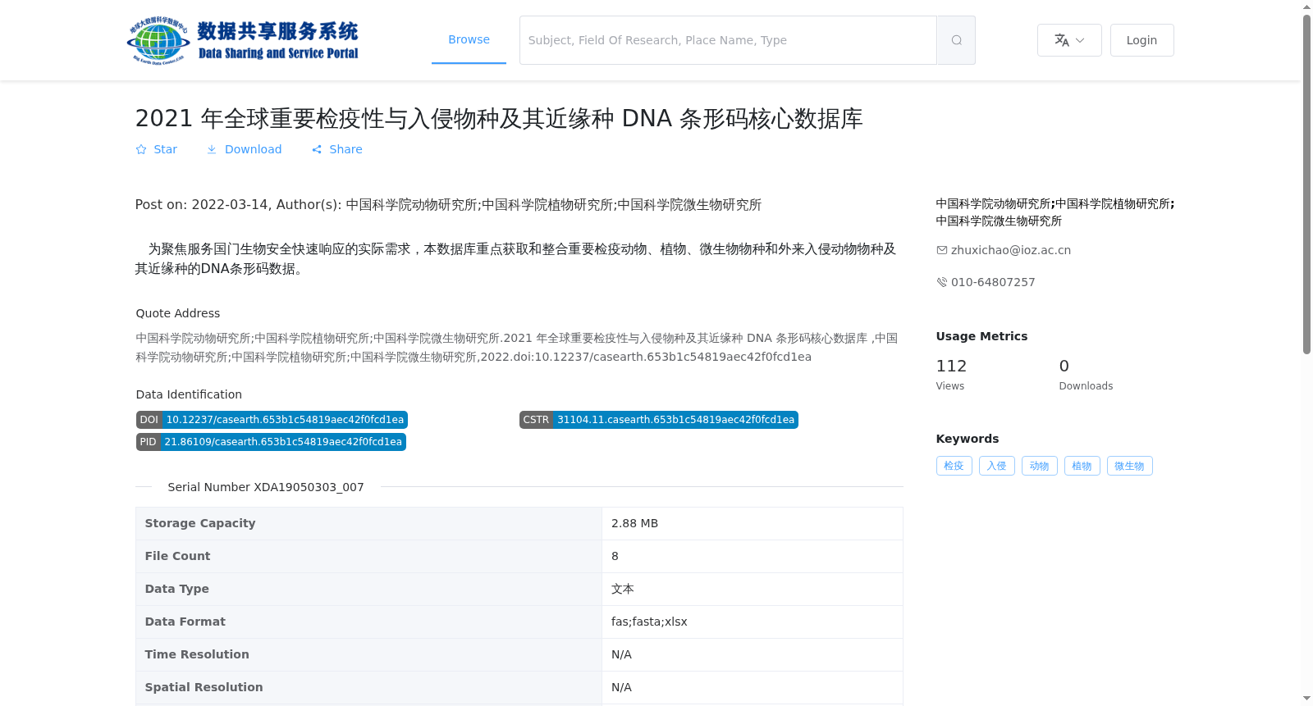Click the Keywords heading
Image resolution: width=1313 pixels, height=706 pixels.
point(968,439)
